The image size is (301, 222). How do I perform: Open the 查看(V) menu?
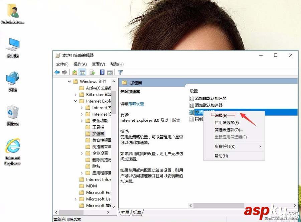[x=98, y=64]
